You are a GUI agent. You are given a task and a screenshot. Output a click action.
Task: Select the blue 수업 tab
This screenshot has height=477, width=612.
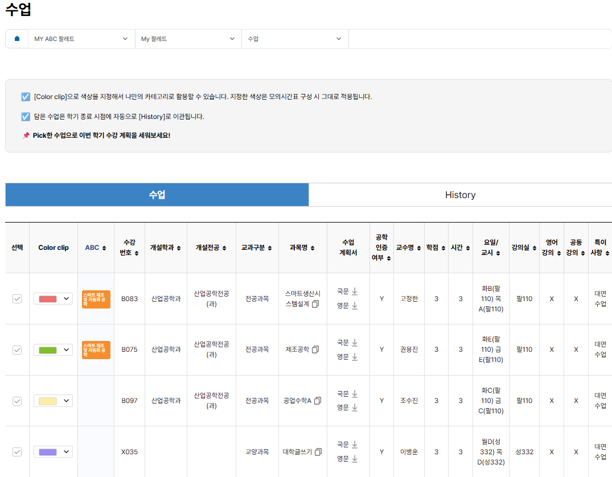157,195
